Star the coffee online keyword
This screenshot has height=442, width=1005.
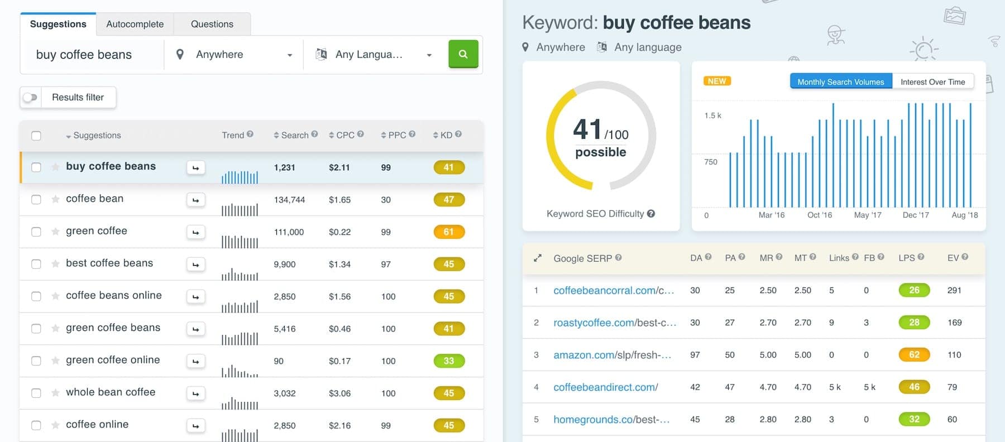tap(55, 425)
